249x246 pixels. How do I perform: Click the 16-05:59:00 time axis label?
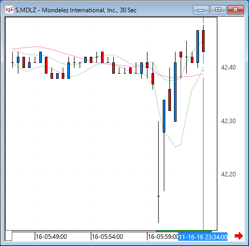163,237
